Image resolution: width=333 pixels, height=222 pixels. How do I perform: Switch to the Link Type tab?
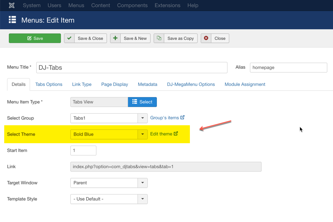coord(82,84)
